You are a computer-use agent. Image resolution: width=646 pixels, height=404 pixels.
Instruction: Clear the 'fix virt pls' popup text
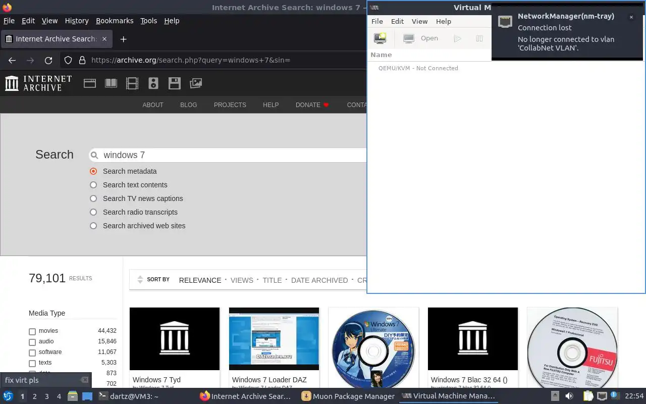84,380
